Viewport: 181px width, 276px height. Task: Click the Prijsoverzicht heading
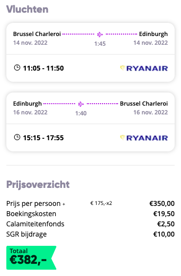(38, 184)
